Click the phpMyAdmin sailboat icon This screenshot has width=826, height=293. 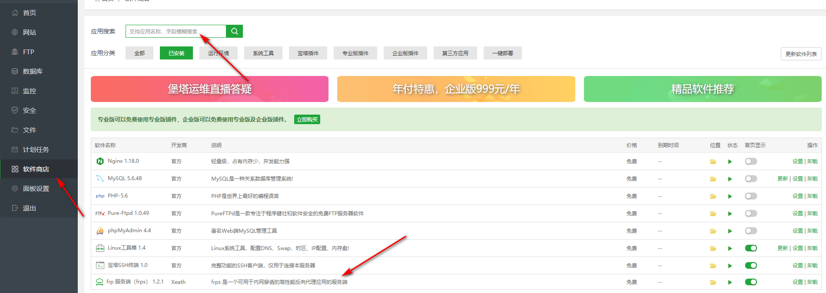click(100, 230)
